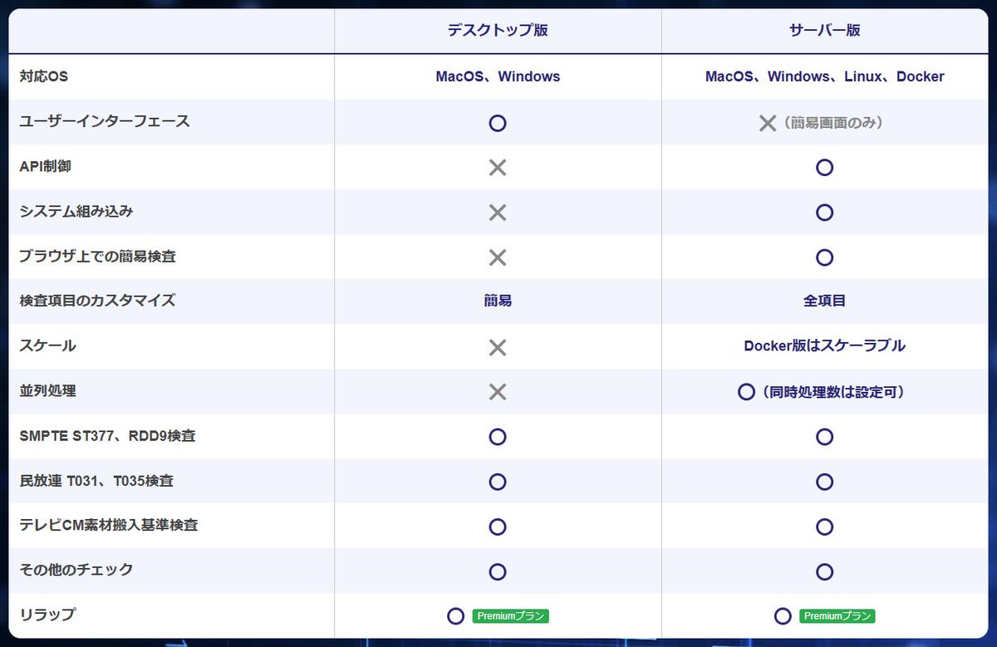Click the circle for desktop 民放連 T031 row
This screenshot has height=647, width=997.
498,482
